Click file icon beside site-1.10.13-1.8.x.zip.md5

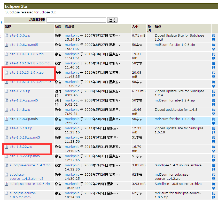6,63
